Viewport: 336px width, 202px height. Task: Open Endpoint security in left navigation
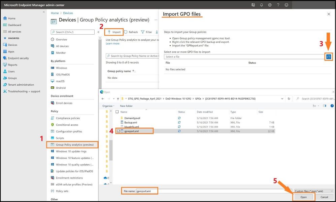click(19, 58)
